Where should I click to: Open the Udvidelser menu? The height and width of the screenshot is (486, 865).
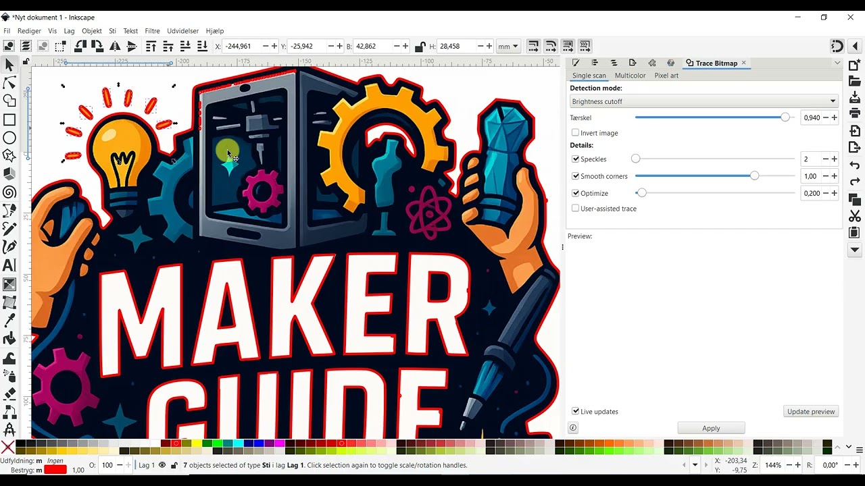click(183, 31)
